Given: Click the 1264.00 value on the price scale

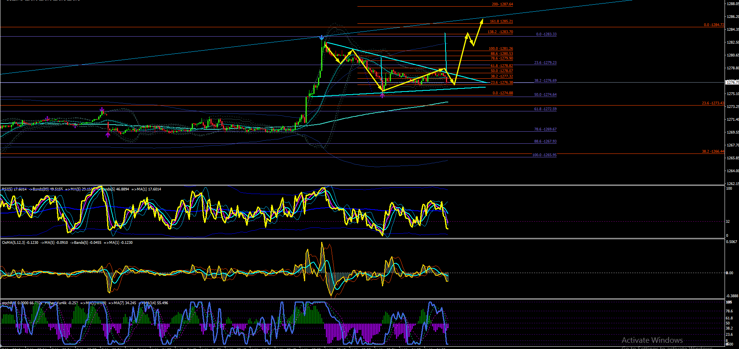Looking at the screenshot, I should point(732,171).
